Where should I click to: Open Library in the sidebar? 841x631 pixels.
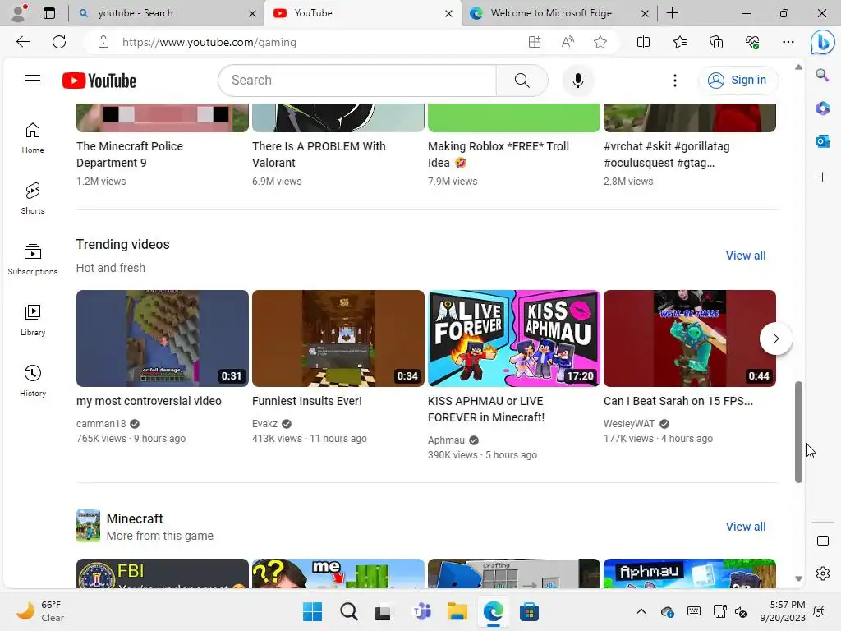[x=33, y=320]
